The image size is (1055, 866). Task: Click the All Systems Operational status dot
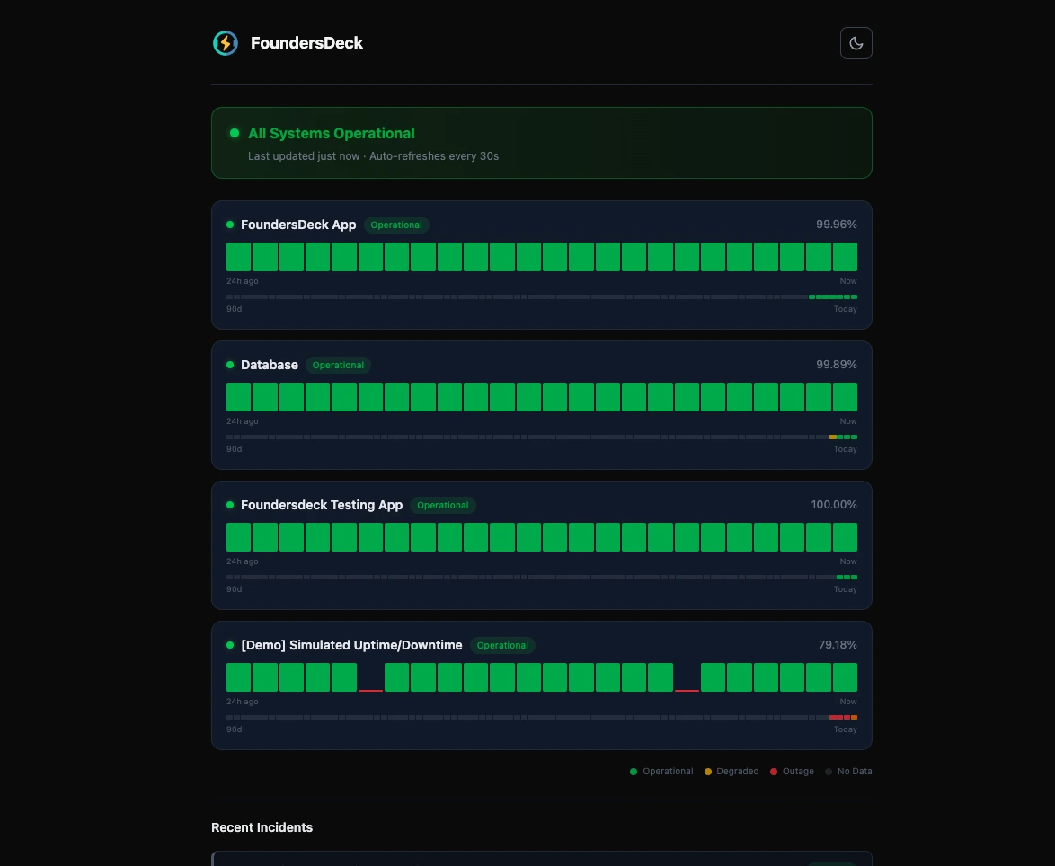[235, 132]
